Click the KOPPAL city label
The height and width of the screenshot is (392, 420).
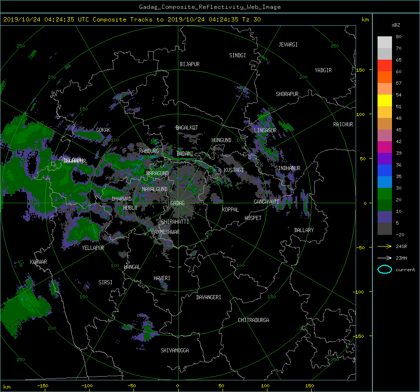pos(231,209)
